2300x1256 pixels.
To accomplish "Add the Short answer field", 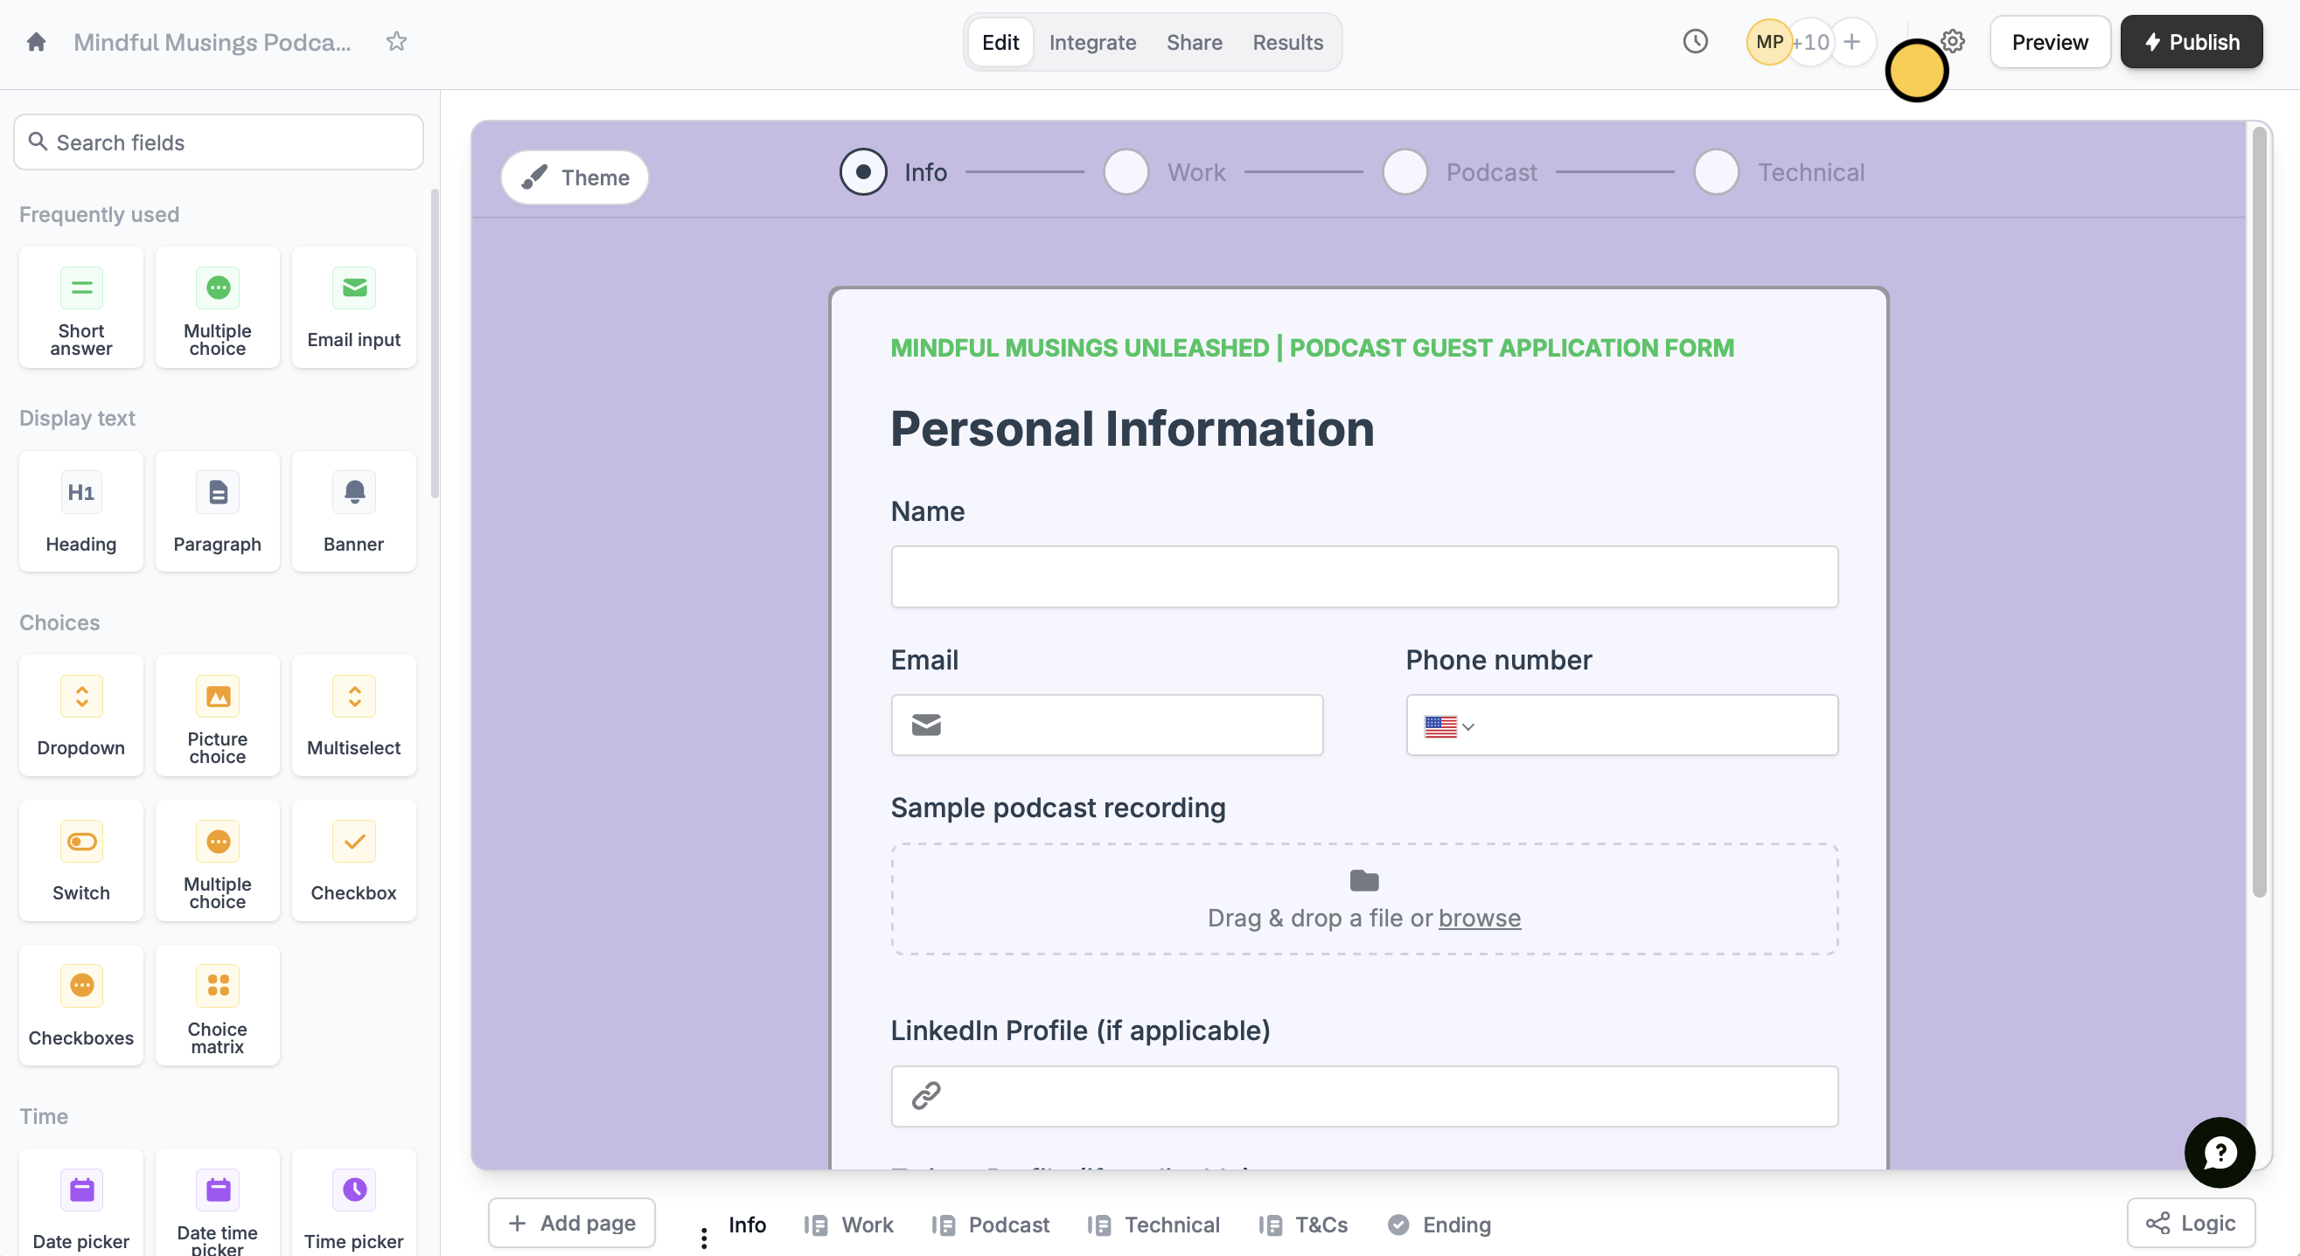I will [81, 308].
